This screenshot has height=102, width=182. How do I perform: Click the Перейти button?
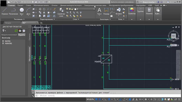pos(22,35)
